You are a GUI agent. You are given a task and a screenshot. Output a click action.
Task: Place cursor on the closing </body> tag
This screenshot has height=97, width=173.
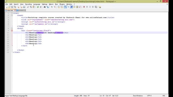click(21, 50)
